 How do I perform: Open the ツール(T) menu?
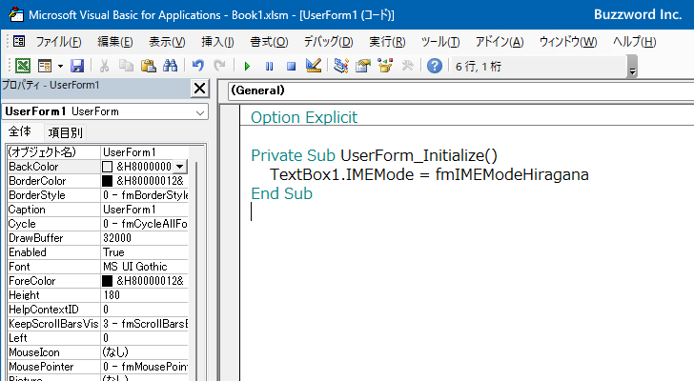pyautogui.click(x=440, y=42)
